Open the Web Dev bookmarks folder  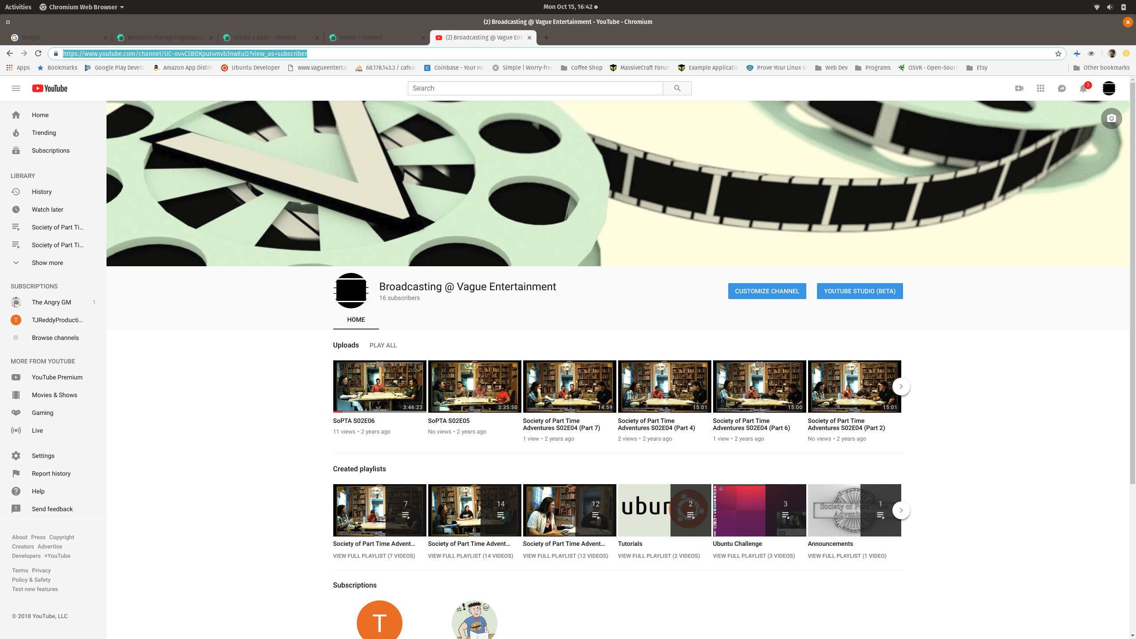[x=832, y=68]
